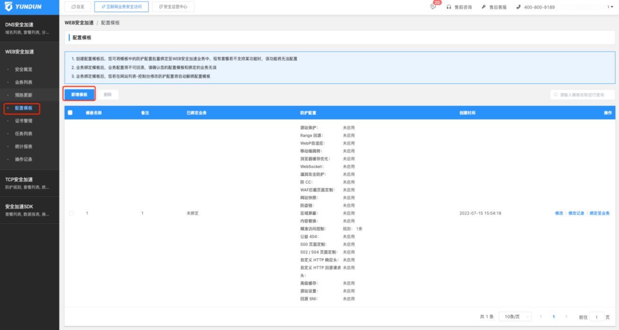Click the wrench icon beside 售后客服
Viewport: 619px width, 330px height.
tap(484, 7)
